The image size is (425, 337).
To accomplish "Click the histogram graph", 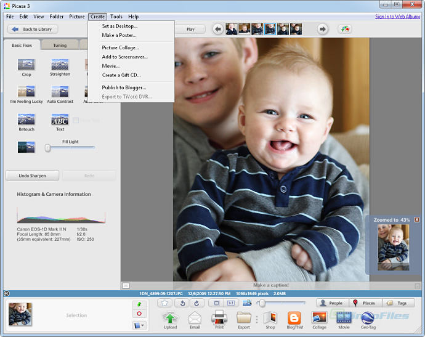I will tap(61, 215).
